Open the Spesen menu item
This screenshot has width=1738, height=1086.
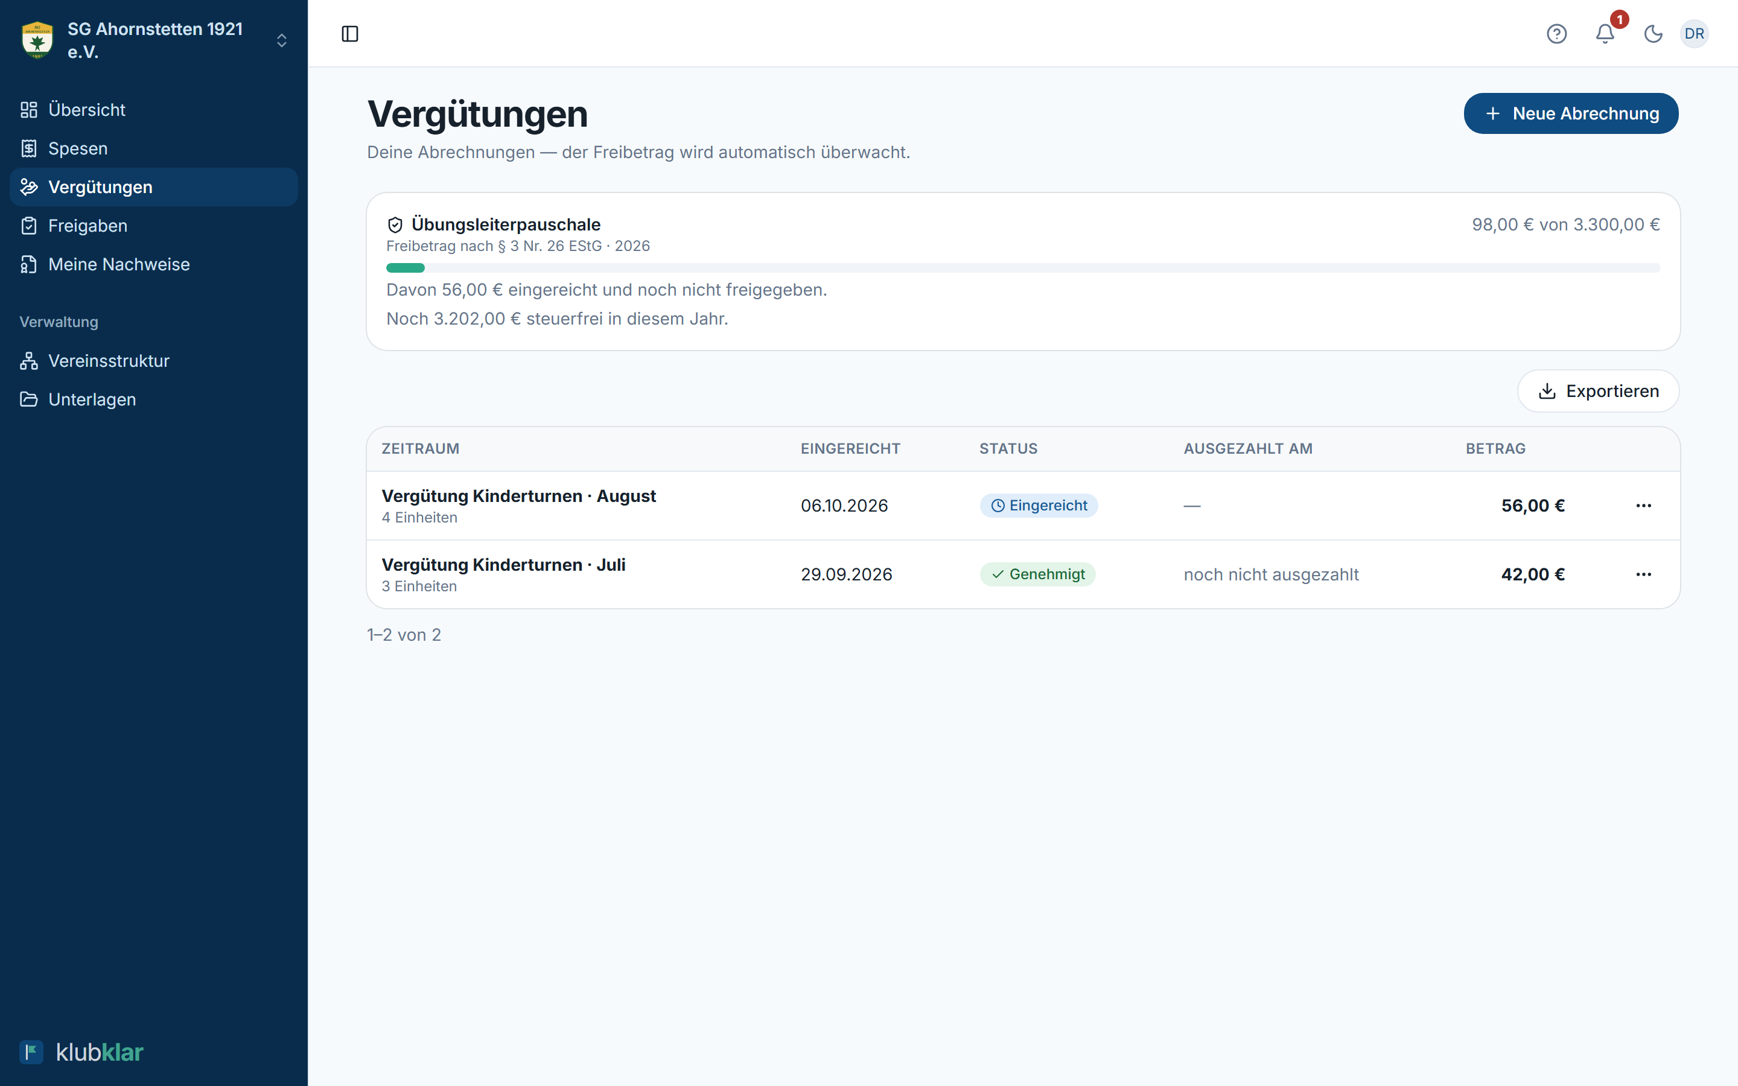coord(154,148)
